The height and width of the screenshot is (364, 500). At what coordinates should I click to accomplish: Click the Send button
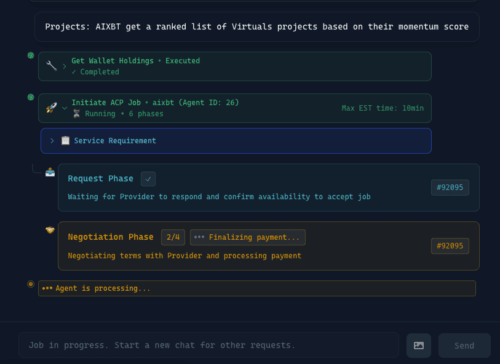(x=464, y=346)
